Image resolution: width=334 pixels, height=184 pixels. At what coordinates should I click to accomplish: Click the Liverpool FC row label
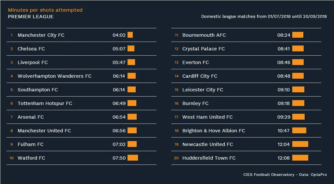33,62
